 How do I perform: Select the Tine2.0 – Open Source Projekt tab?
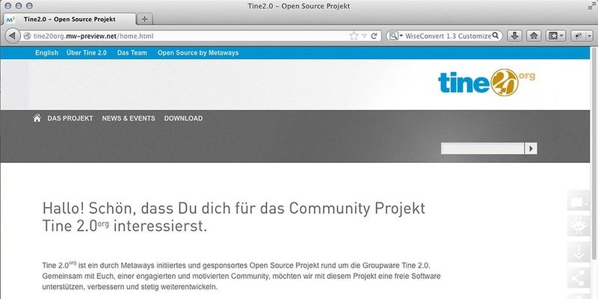click(x=70, y=19)
